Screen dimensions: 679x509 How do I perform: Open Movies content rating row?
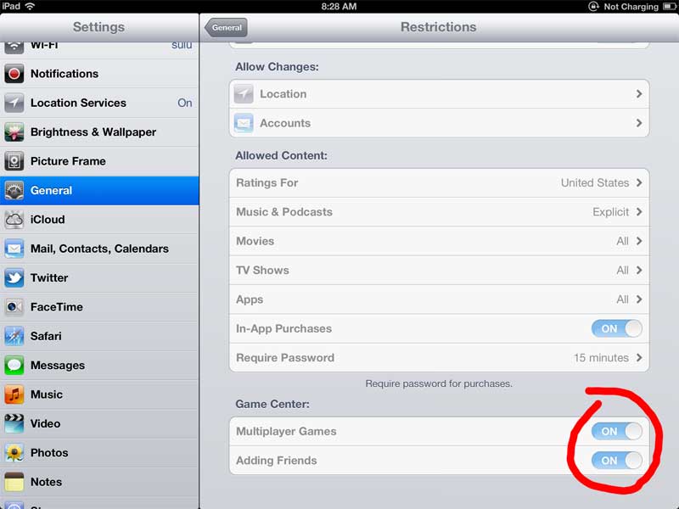(x=439, y=241)
